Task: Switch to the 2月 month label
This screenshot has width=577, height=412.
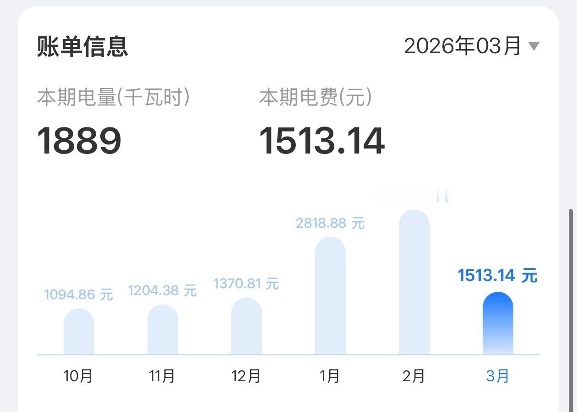Action: pos(414,376)
